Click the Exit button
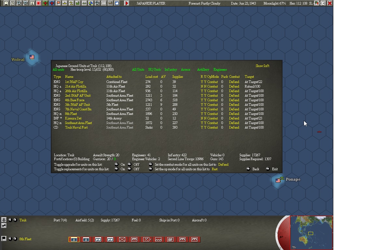The image size is (375, 250). [272, 169]
